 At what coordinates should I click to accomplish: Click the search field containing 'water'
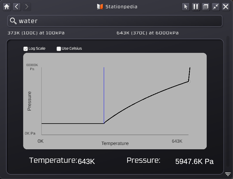(116, 21)
